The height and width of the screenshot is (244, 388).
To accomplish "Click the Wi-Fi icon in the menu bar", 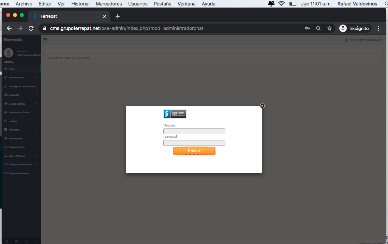I will pyautogui.click(x=281, y=4).
